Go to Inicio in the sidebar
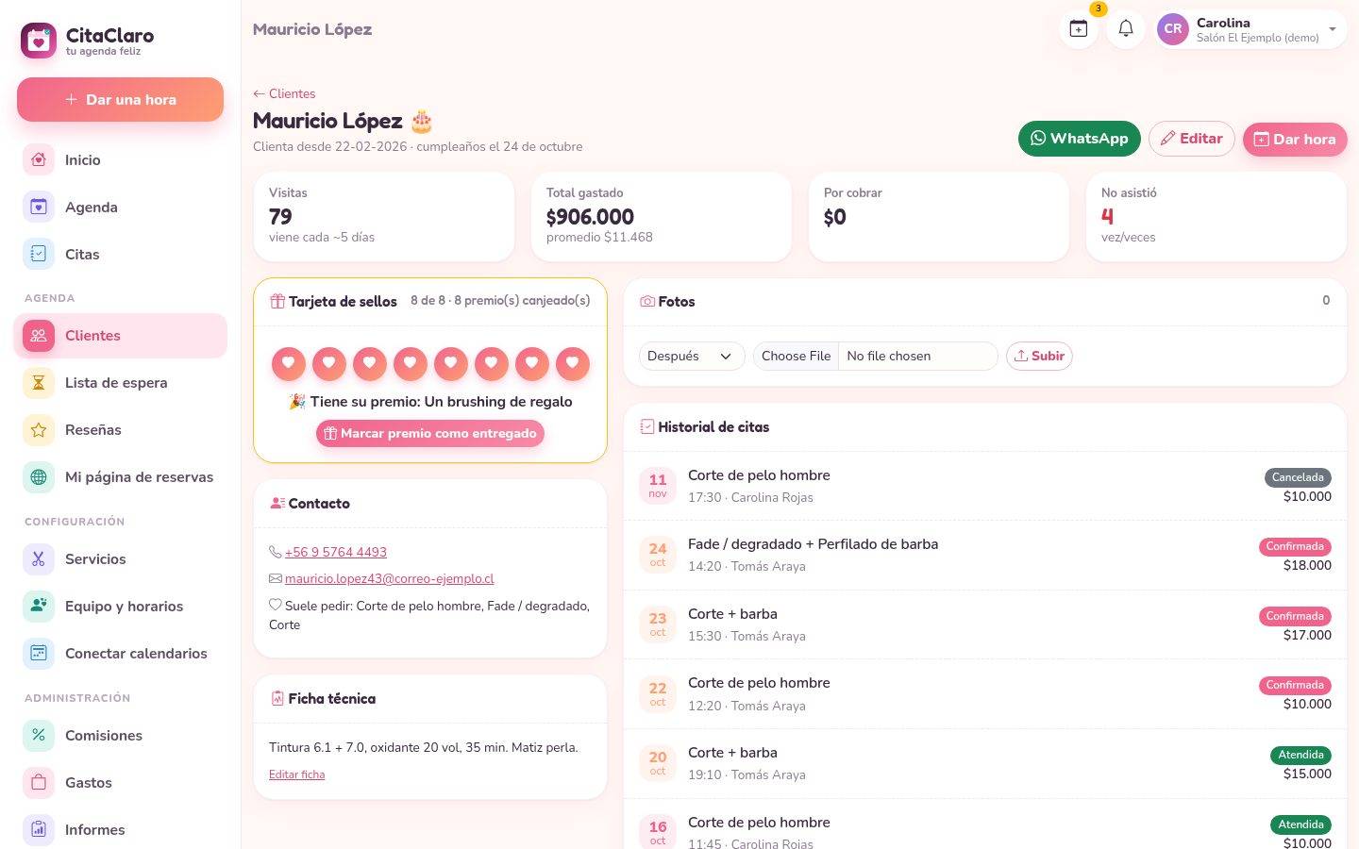Viewport: 1359px width, 849px height. pyautogui.click(x=121, y=159)
